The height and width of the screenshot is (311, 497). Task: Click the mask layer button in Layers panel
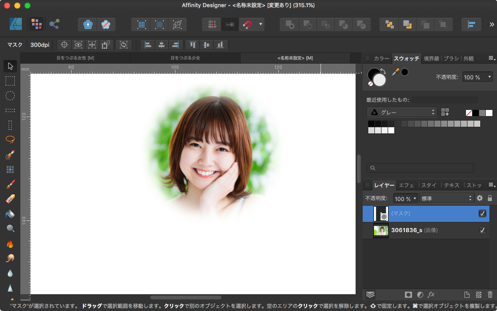(x=408, y=295)
